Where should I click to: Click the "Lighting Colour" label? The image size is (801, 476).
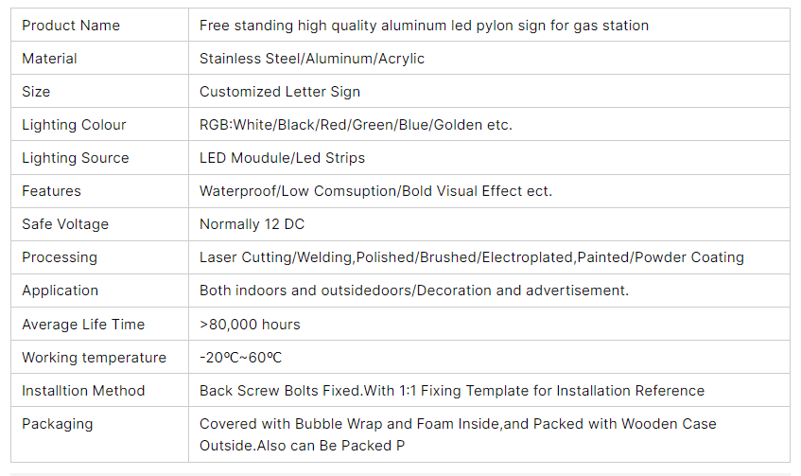click(74, 125)
